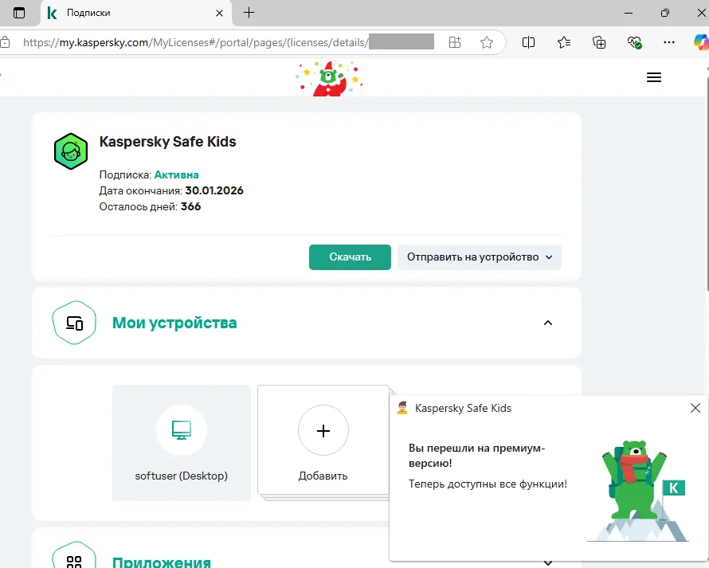Open the Отправить на устройство dropdown
The width and height of the screenshot is (709, 568).
click(480, 257)
